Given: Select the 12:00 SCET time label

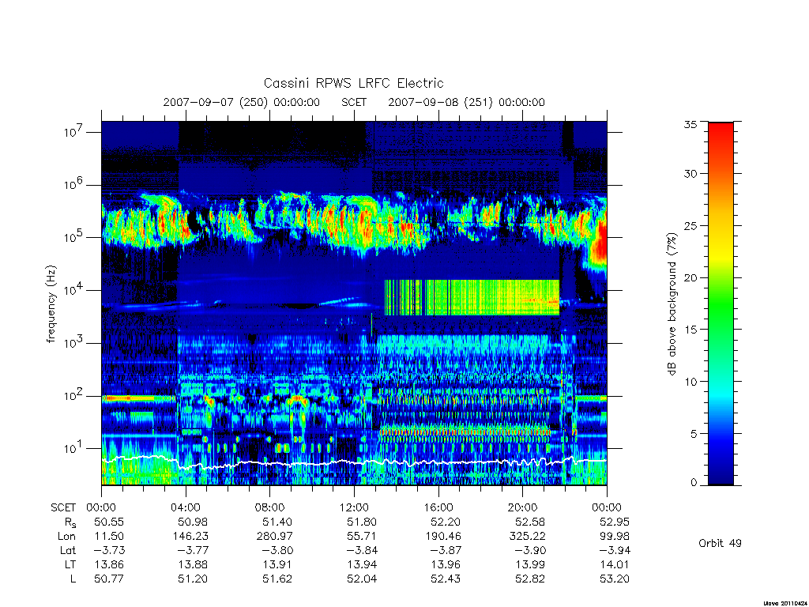Looking at the screenshot, I should pyautogui.click(x=354, y=507).
